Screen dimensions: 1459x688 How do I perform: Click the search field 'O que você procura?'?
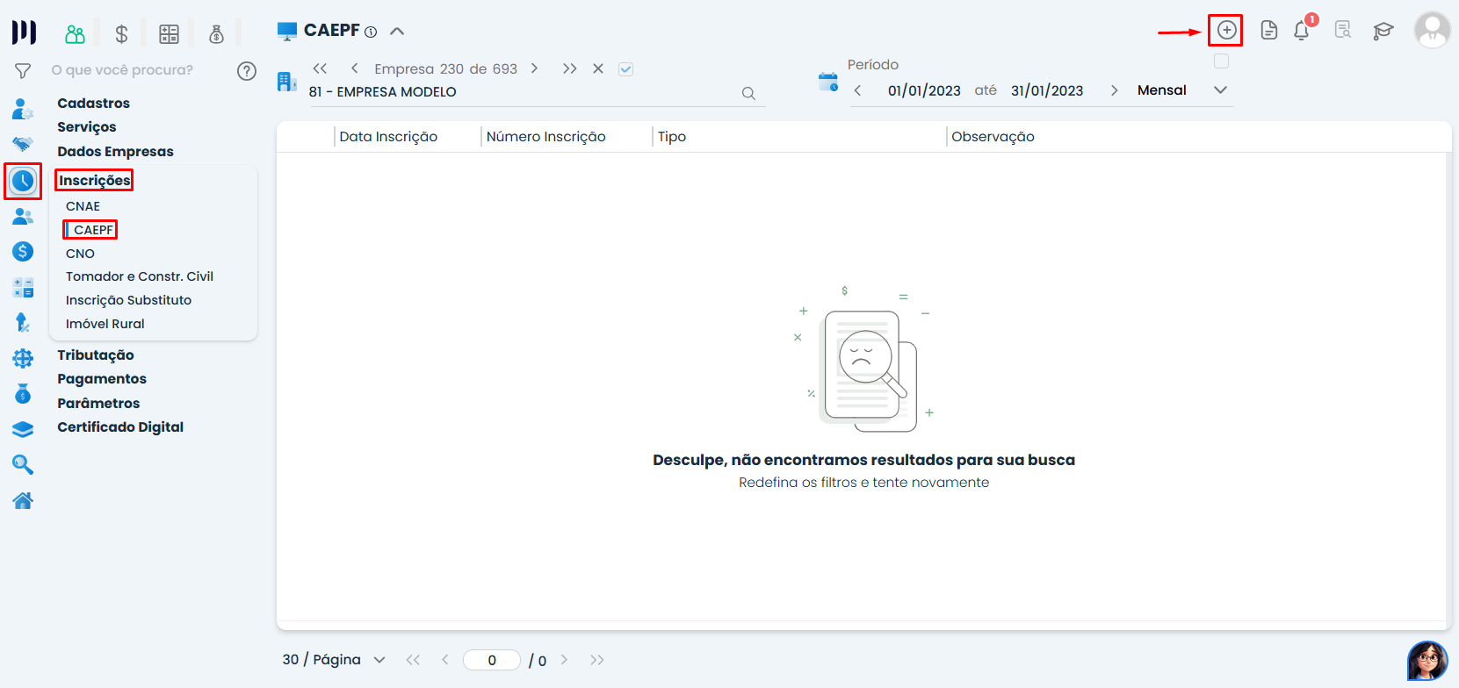[123, 70]
